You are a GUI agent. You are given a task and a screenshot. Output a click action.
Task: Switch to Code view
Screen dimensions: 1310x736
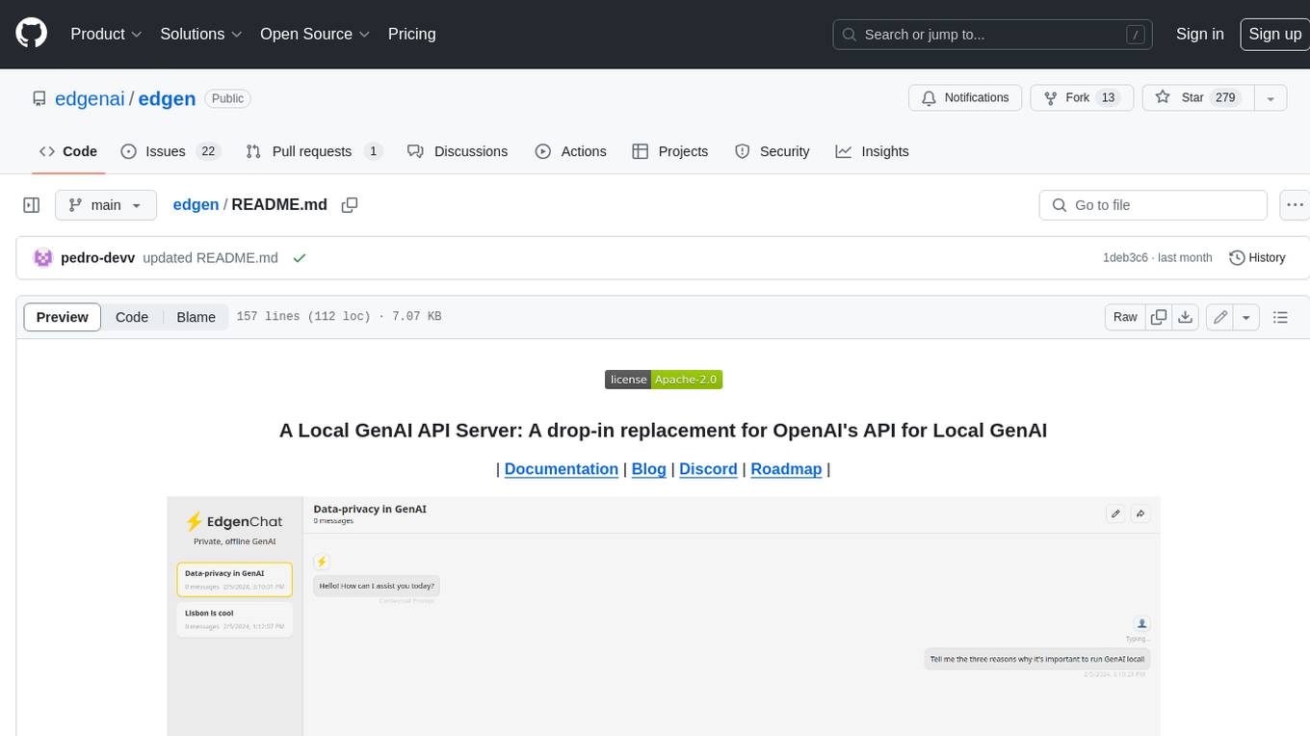132,317
